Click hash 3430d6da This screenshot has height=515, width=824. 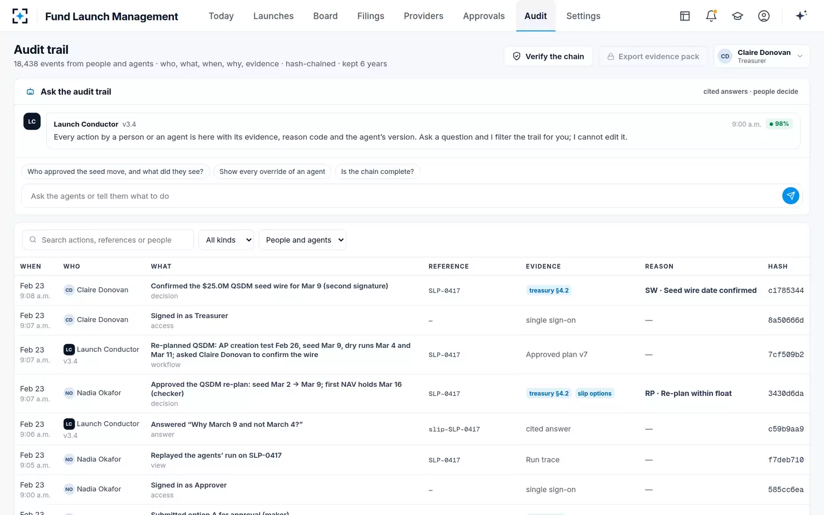click(786, 394)
